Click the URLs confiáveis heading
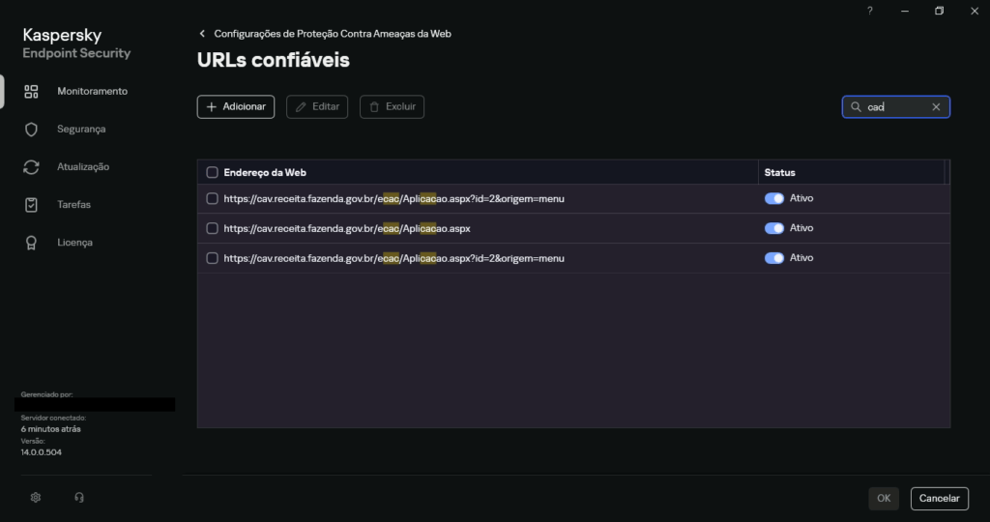The width and height of the screenshot is (990, 522). click(274, 60)
